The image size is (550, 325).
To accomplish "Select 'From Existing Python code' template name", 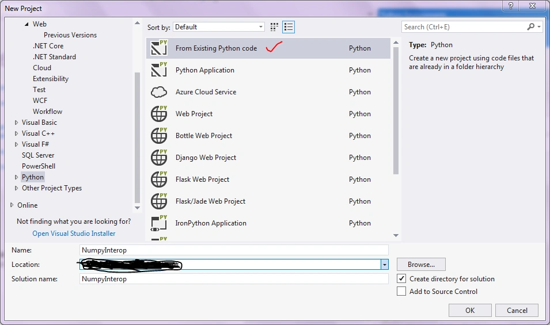I will pos(216,48).
